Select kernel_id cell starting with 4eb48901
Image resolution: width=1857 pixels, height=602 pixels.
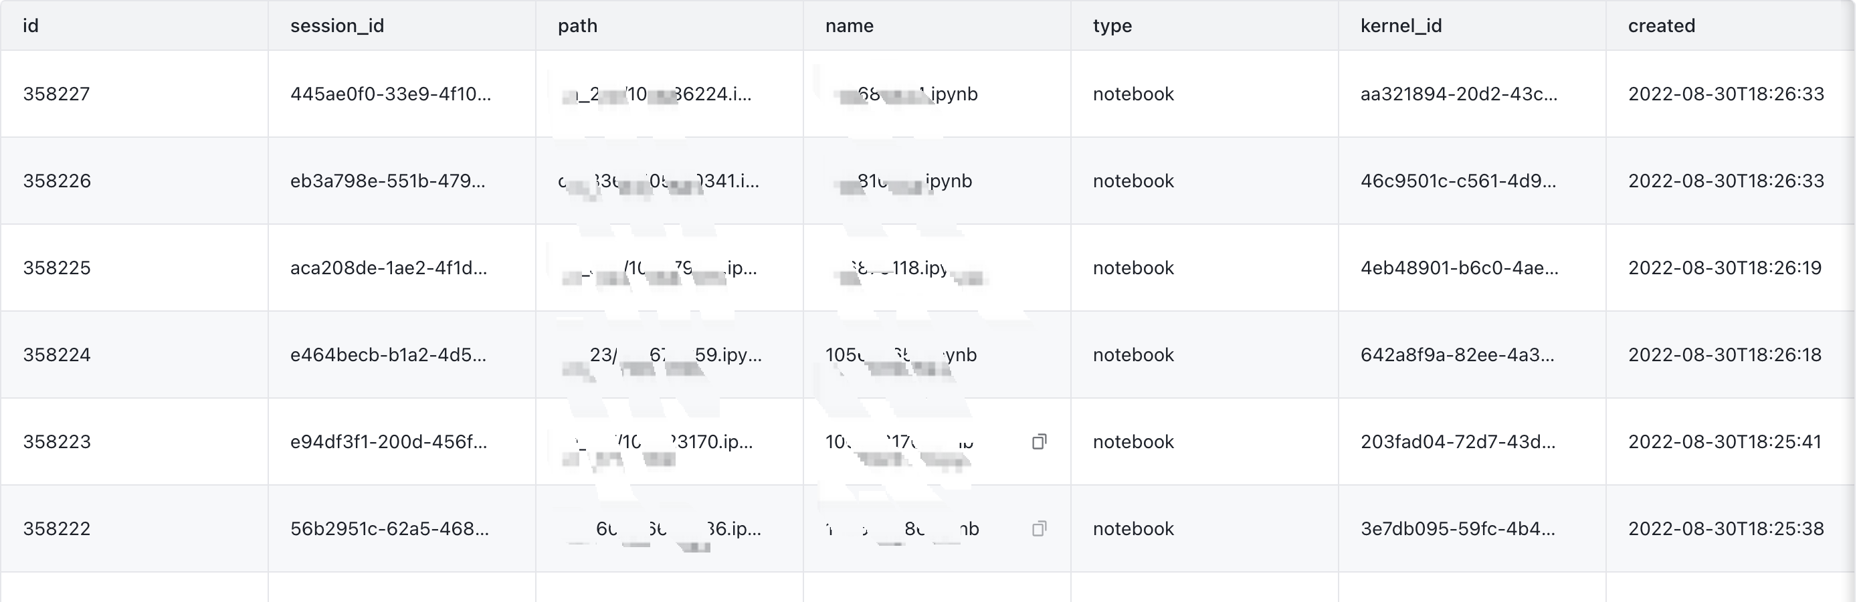click(1459, 268)
